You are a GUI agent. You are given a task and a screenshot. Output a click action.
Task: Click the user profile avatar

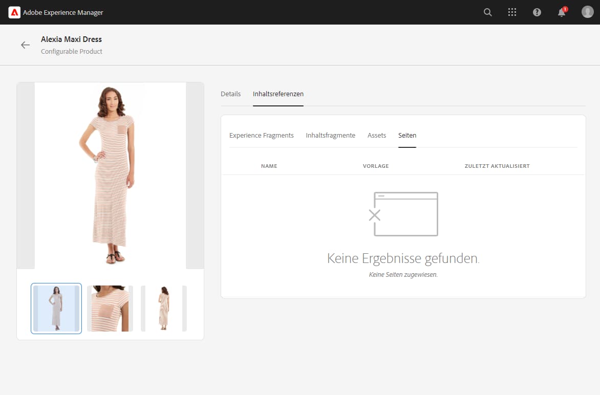point(587,12)
